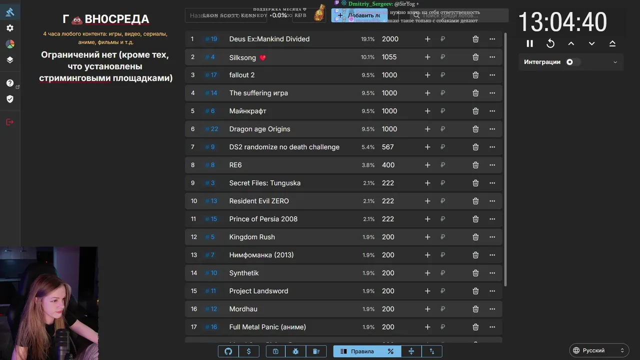Screen dimensions: 640x360
Task: Open GitHub icon in bottom toolbar
Action: (x=228, y=351)
